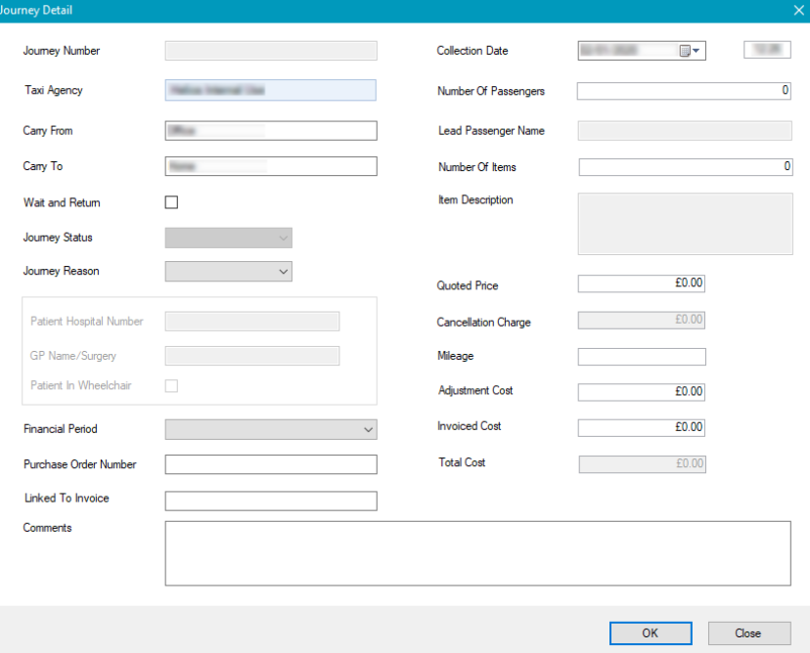The height and width of the screenshot is (653, 810).
Task: Select the Adjustment Cost field
Action: 641,392
